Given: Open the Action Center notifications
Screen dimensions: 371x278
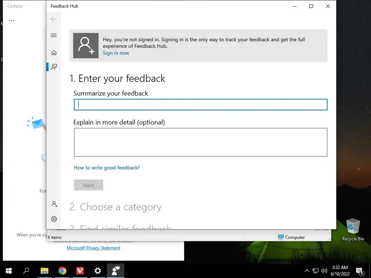Looking at the screenshot, I should point(359,271).
